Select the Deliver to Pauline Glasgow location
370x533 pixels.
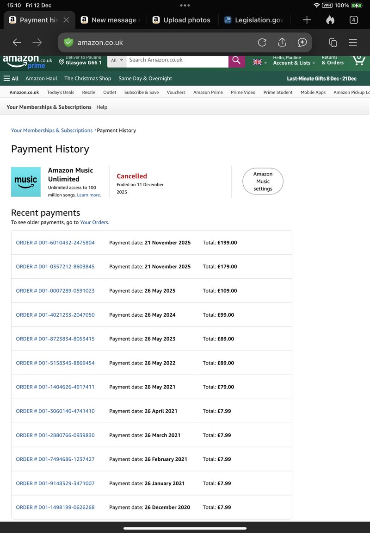pos(80,61)
